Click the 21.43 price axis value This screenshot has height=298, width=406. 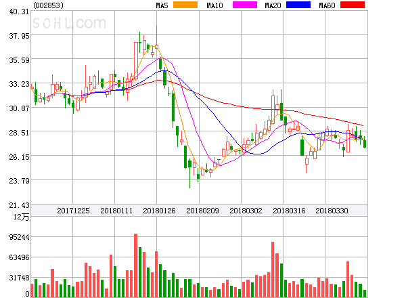click(19, 205)
